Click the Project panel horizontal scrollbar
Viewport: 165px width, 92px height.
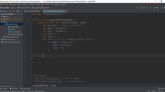click(x=6, y=86)
